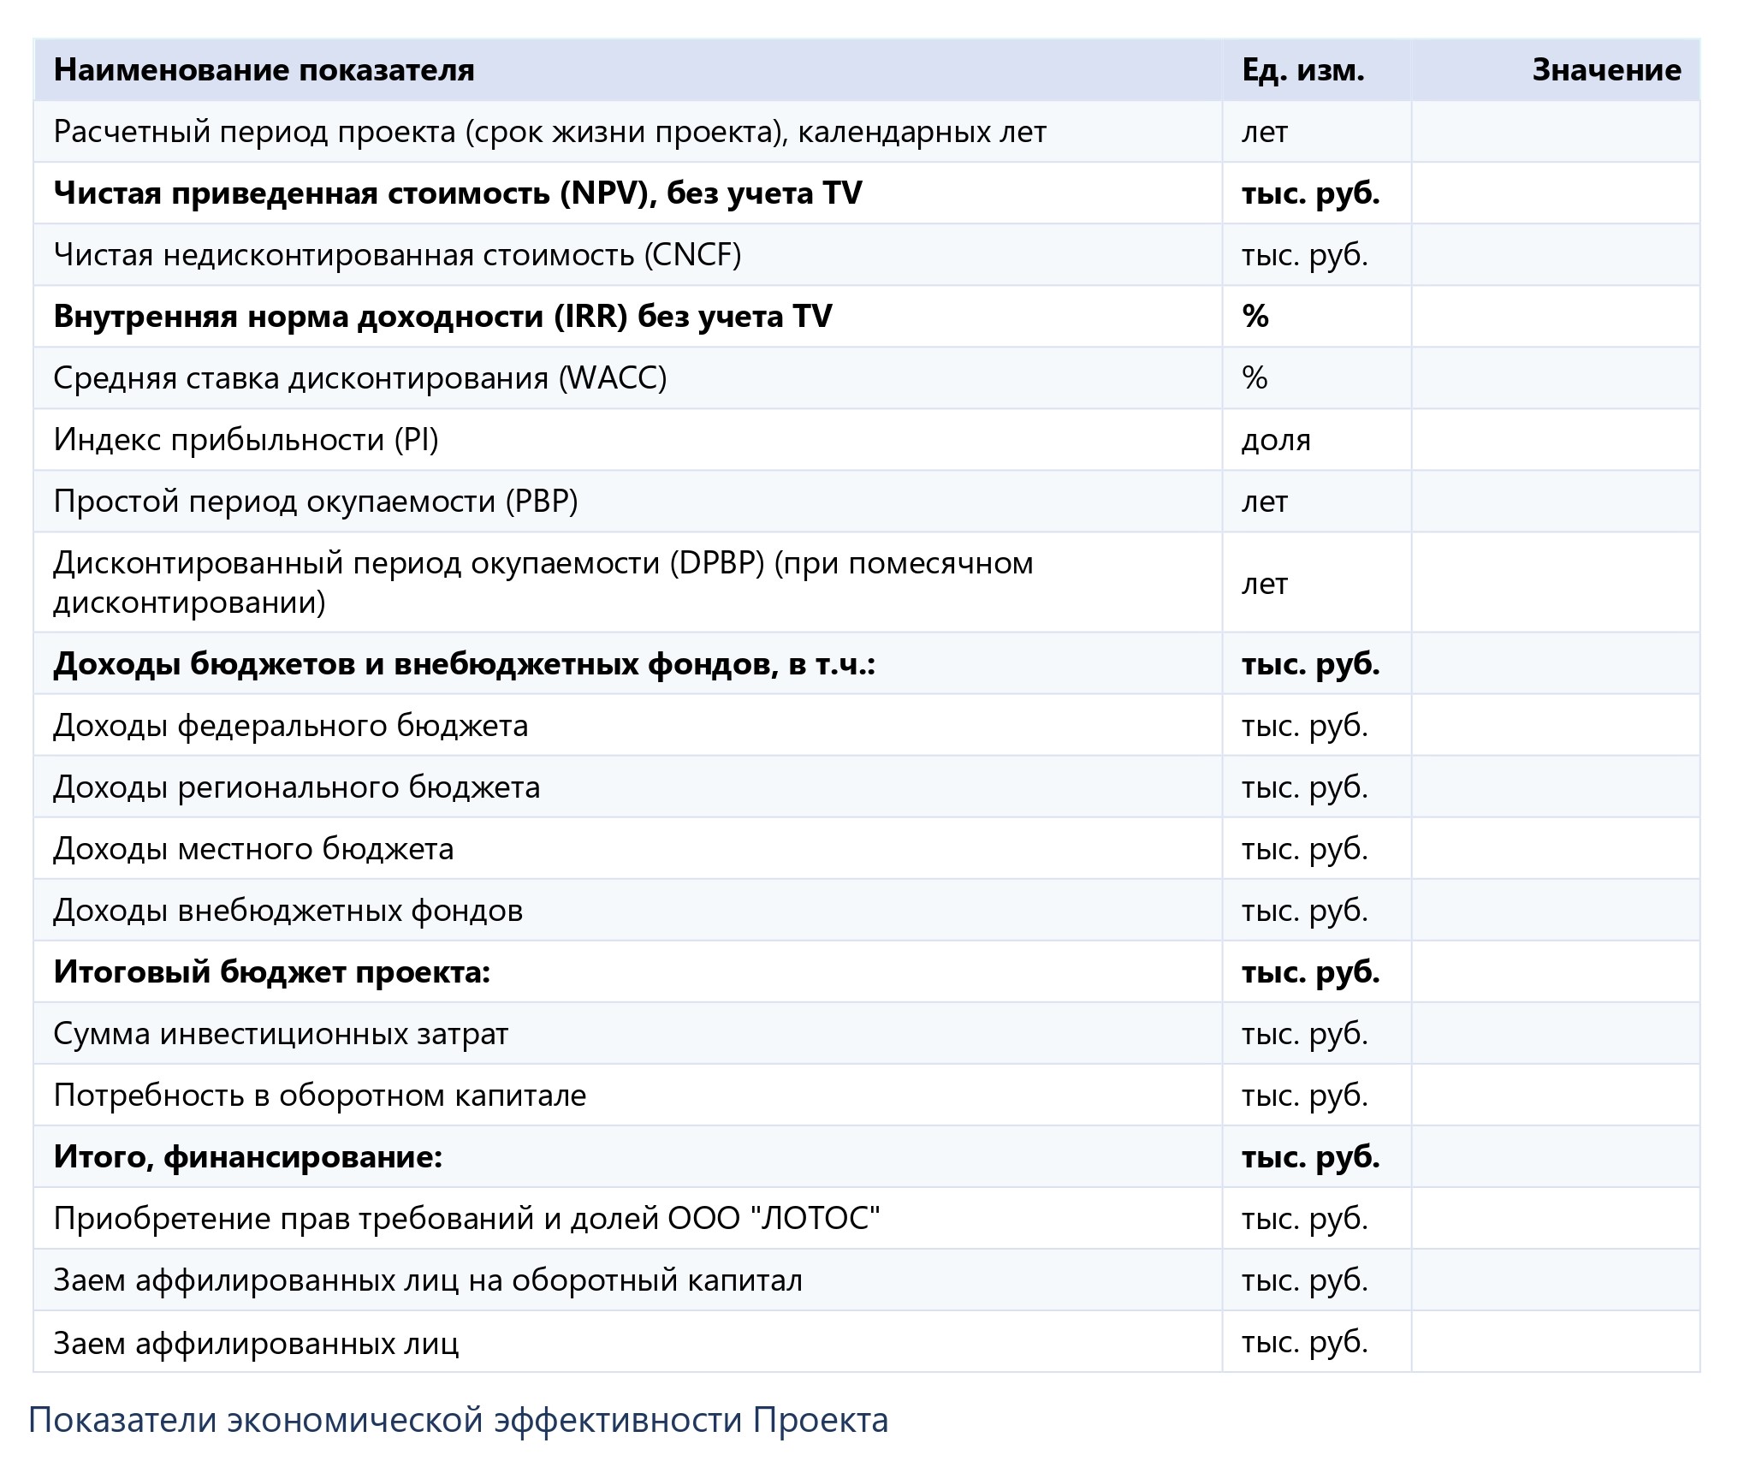
Task: Click the 'Наименование показателя' column header
Action: [264, 70]
